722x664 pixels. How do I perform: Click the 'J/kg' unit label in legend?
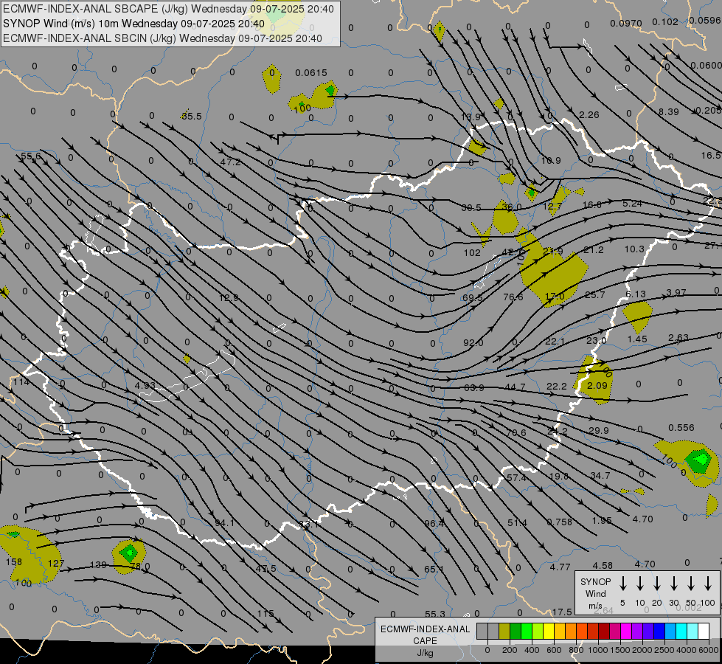[425, 653]
